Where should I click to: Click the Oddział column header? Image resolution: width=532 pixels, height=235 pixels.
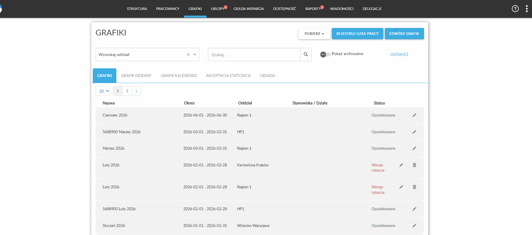245,103
